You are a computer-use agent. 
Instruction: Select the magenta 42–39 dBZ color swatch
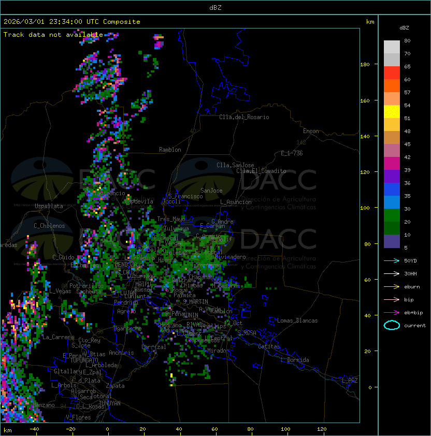pos(392,164)
